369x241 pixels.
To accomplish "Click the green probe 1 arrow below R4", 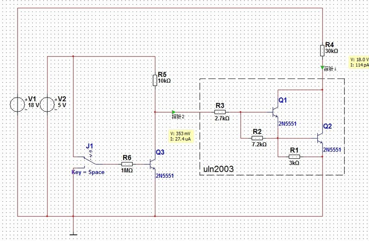I will [x=322, y=67].
